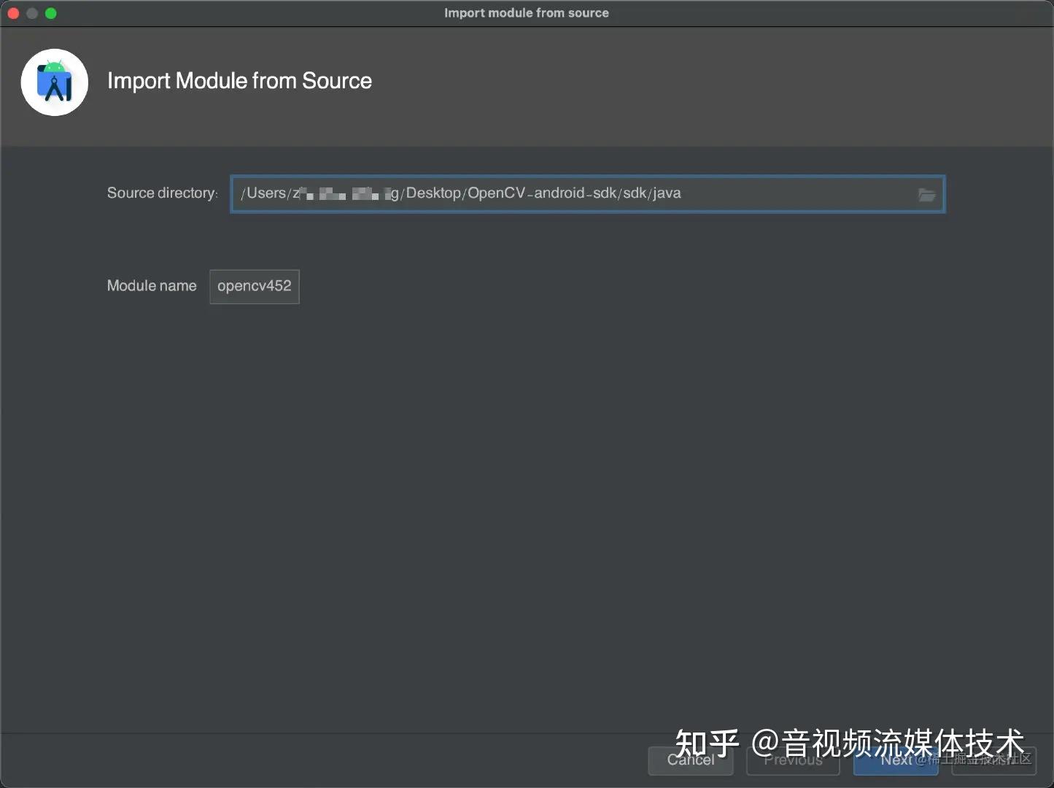Select the path text ending in /java
Image resolution: width=1054 pixels, height=788 pixels.
click(x=461, y=193)
